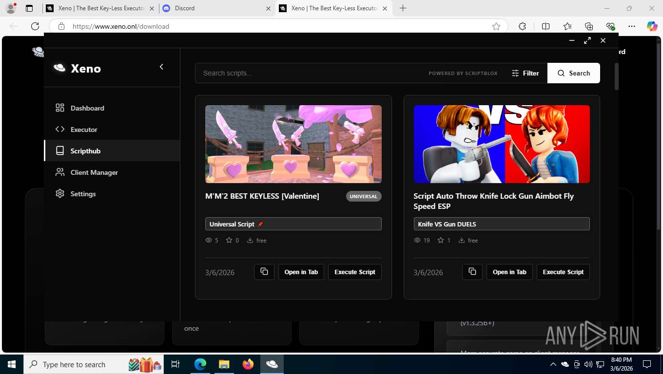
Task: Open M'M'2 BEST KEYLESS script in tab
Action: (301, 272)
